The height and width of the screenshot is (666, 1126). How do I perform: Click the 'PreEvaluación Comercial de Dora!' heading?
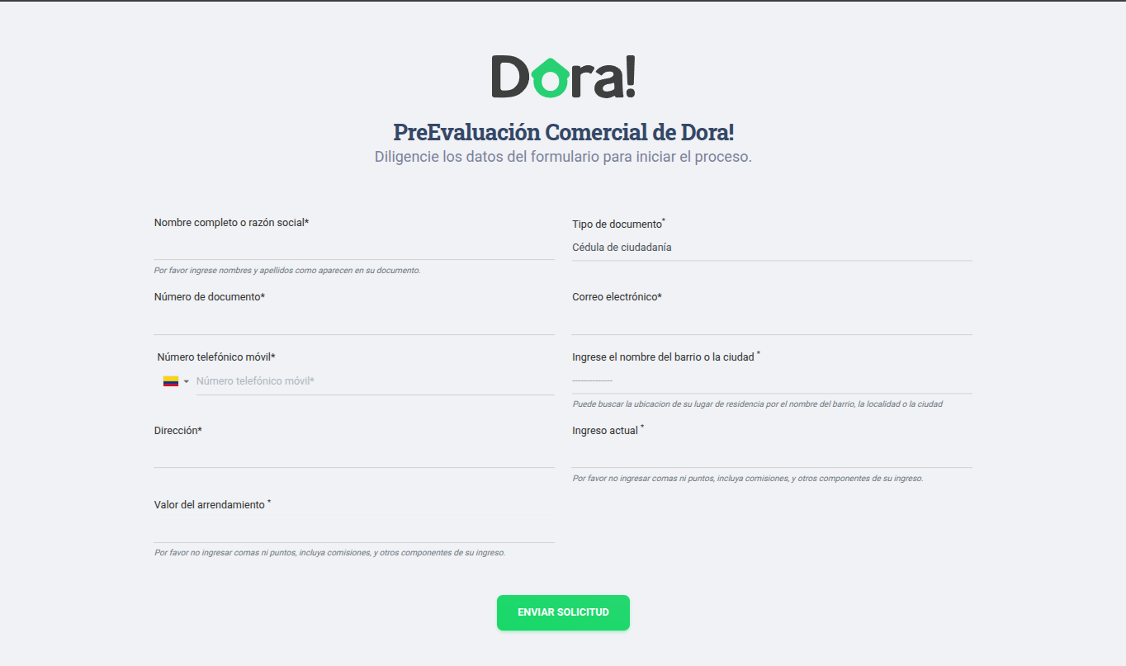click(x=563, y=132)
